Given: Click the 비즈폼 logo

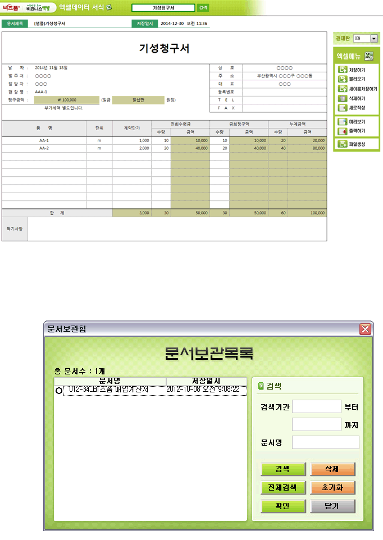Looking at the screenshot, I should [x=12, y=7].
